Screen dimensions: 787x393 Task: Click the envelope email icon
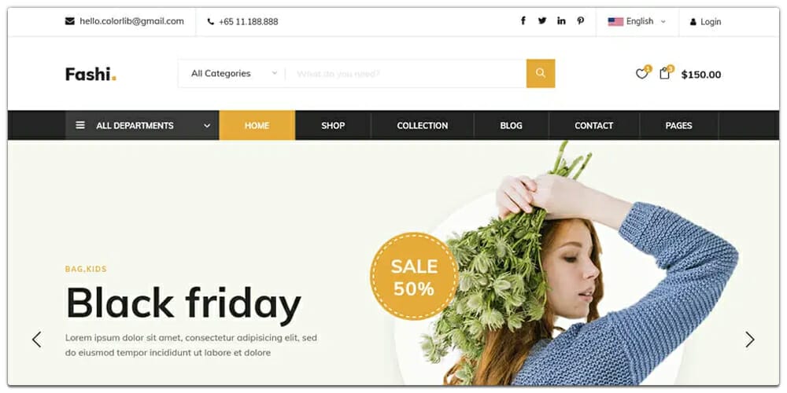coord(70,21)
